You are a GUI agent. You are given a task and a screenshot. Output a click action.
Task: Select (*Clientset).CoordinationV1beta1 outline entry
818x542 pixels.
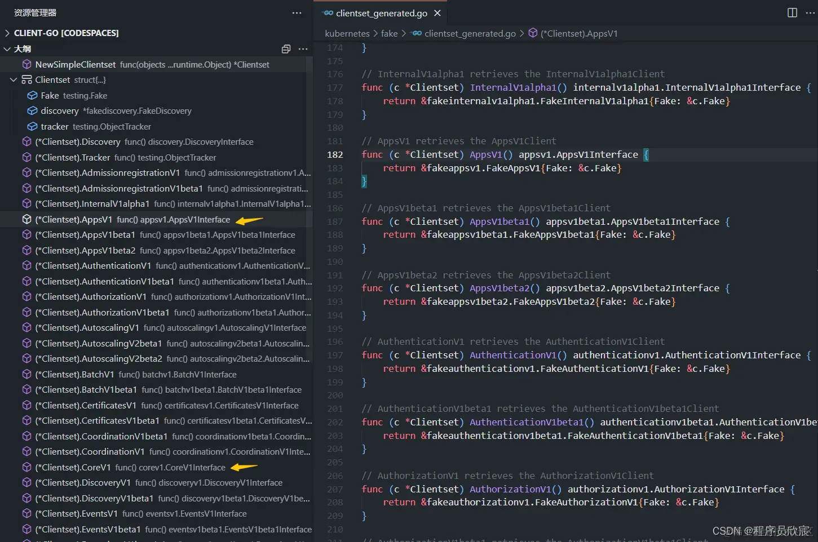156,437
